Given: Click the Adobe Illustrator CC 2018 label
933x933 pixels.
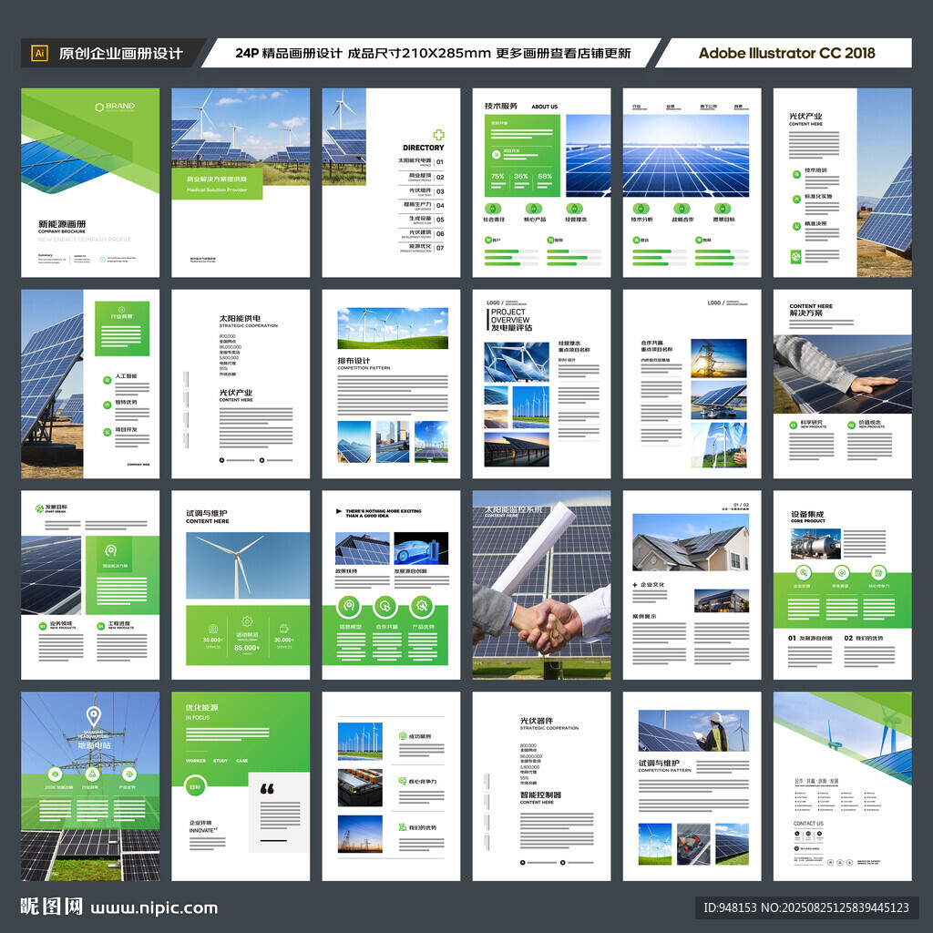Looking at the screenshot, I should [786, 53].
